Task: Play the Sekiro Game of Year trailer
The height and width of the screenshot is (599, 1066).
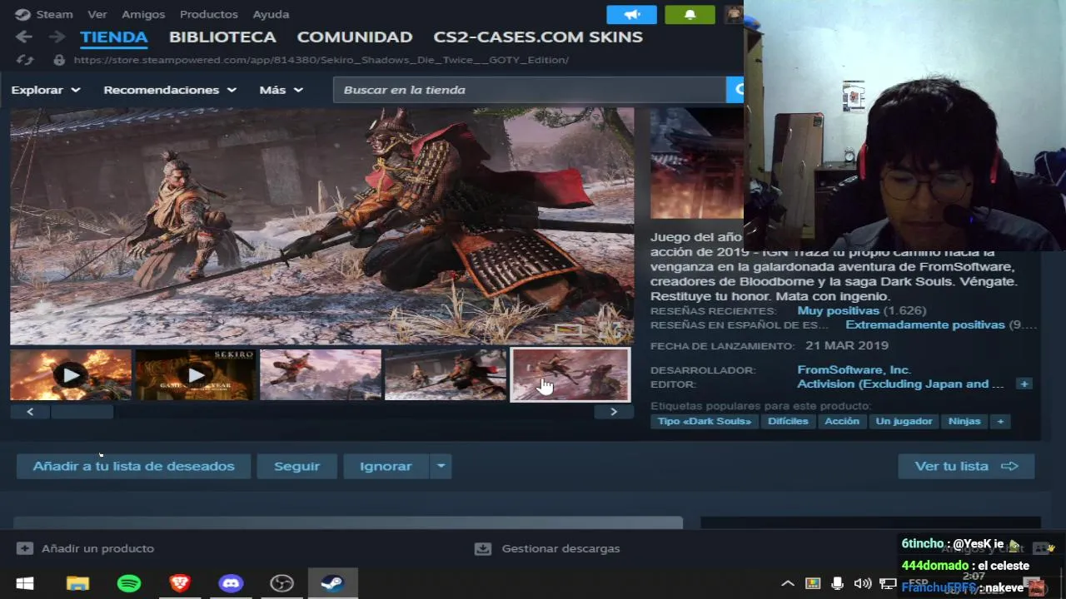Action: click(196, 375)
